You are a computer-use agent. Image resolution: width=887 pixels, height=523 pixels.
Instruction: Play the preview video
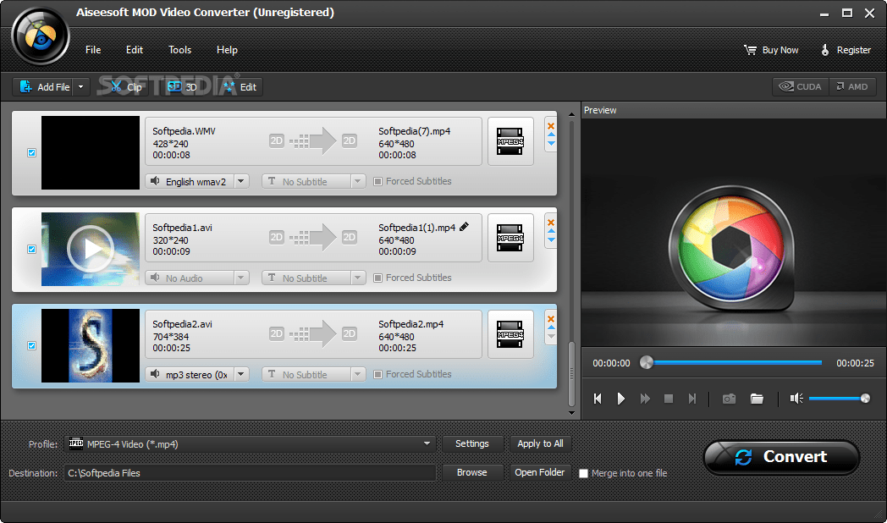tap(620, 398)
